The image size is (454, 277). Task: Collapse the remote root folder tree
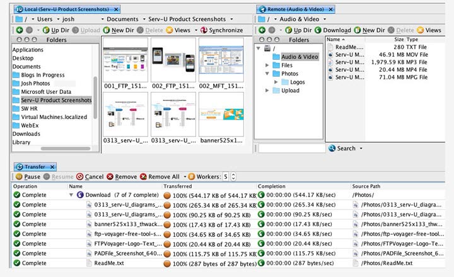click(x=258, y=48)
